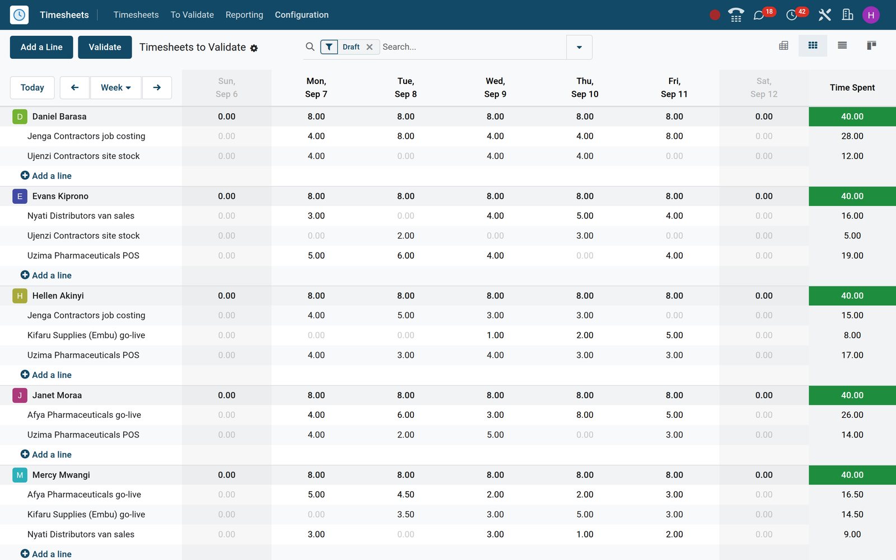Click the filter funnel icon on Draft facet

329,47
